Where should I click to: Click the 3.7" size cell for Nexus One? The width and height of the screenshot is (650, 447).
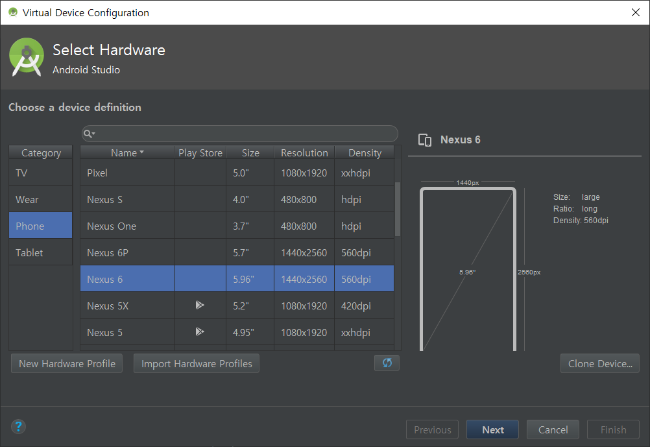coord(250,226)
